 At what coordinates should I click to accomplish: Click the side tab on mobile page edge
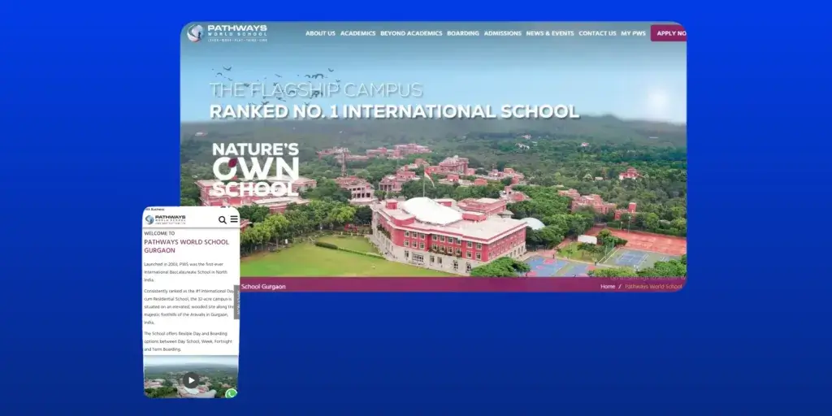(237, 301)
